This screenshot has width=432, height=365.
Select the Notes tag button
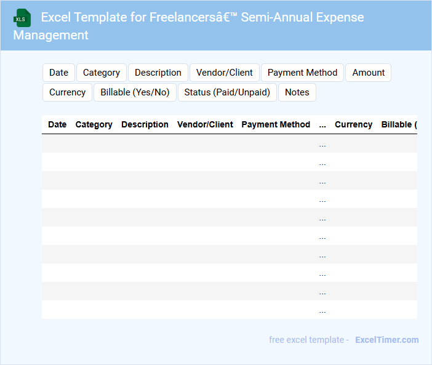297,92
